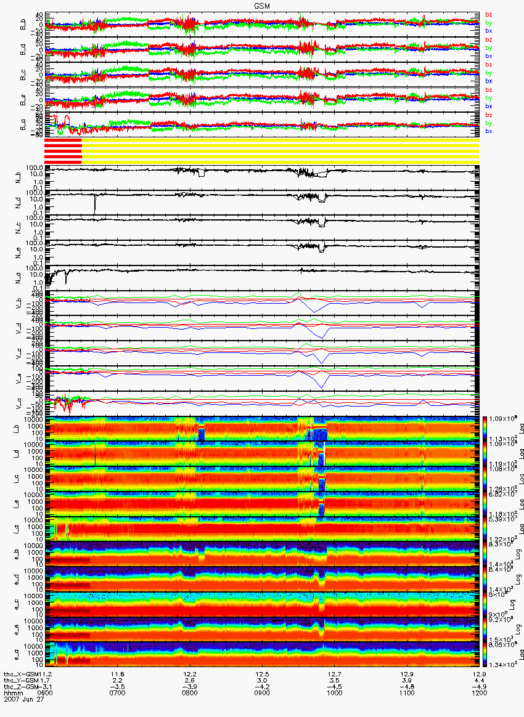Click the by legend label beside the B_c panel

(488, 73)
